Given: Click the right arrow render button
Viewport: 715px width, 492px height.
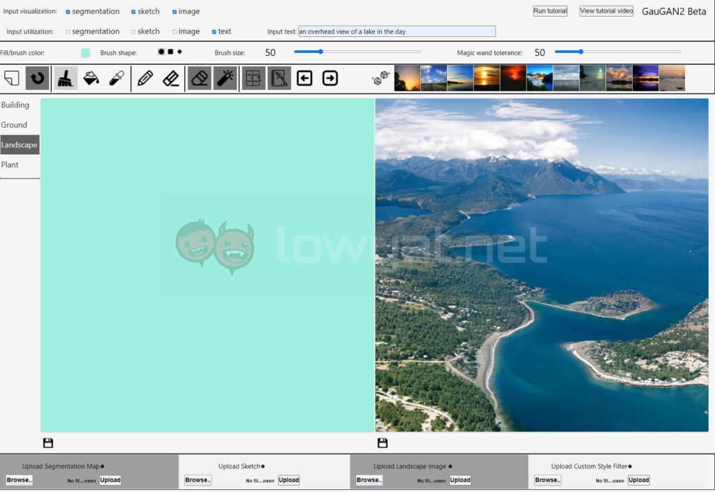Looking at the screenshot, I should point(330,78).
